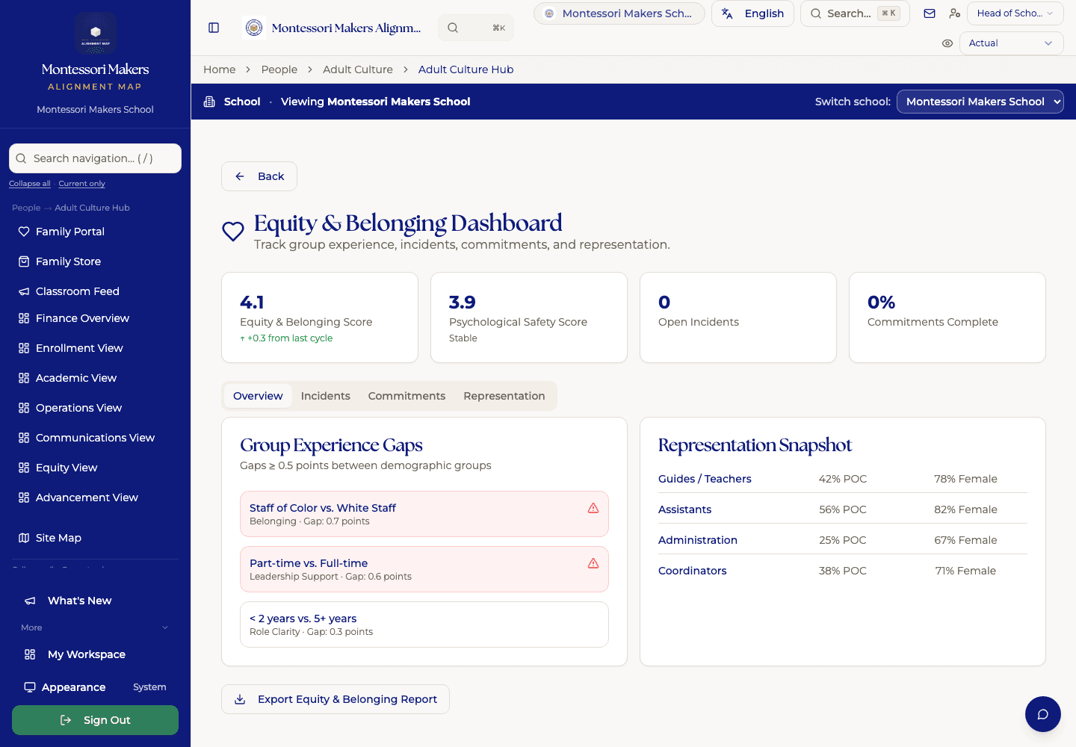Image resolution: width=1076 pixels, height=747 pixels.
Task: Open Appearance System theme selector
Action: click(x=95, y=687)
